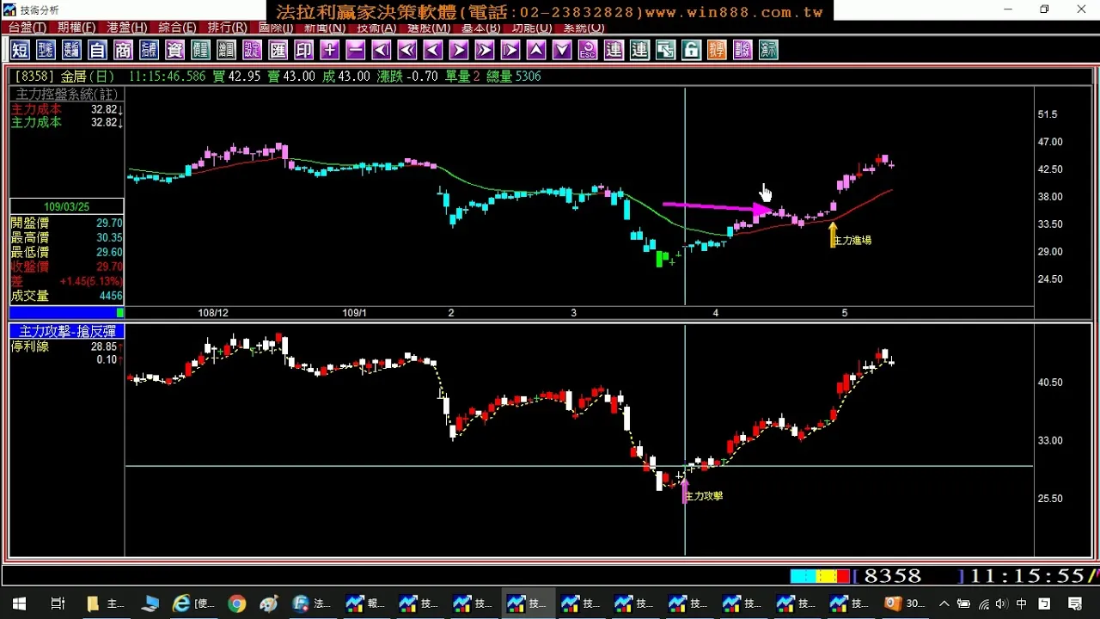Click the 109/1 date axis label

click(355, 313)
